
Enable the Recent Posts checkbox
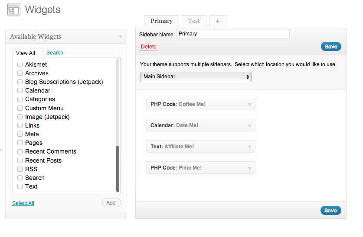[20, 160]
